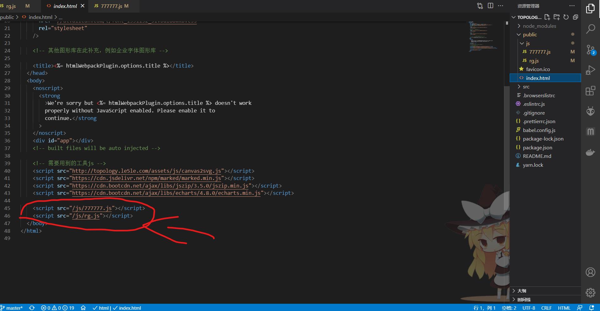600x311 pixels.
Task: Click New Folder icon in explorer header
Action: pos(556,17)
